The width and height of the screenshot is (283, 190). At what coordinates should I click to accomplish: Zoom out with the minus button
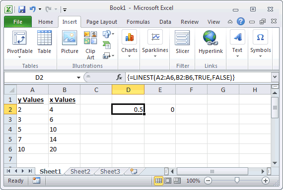click(208, 181)
